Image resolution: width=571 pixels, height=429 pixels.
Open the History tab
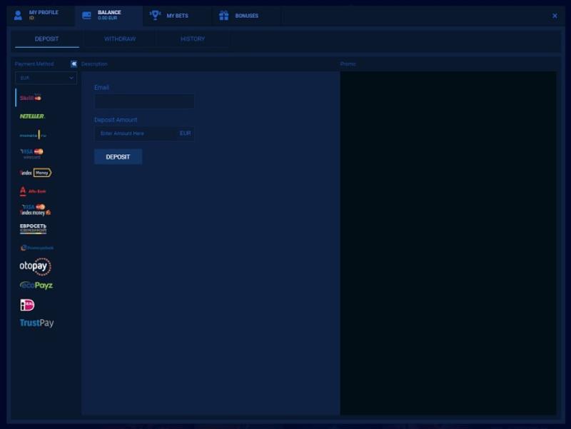coord(193,39)
